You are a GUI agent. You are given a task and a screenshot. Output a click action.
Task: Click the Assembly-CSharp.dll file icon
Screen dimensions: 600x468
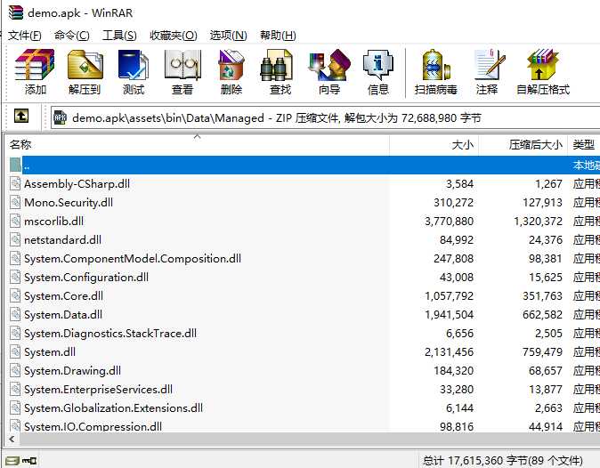(15, 183)
